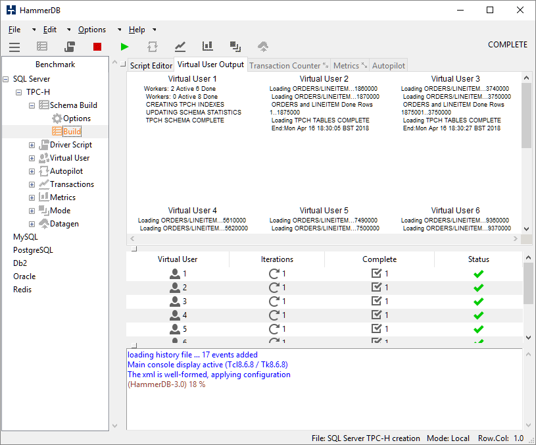The width and height of the screenshot is (536, 445).
Task: Open the Transaction Counter line-chart toolbar icon
Action: tap(180, 47)
